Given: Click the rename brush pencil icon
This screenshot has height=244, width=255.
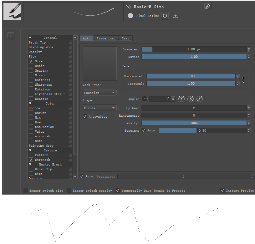Looking at the screenshot, I should click(x=208, y=7).
